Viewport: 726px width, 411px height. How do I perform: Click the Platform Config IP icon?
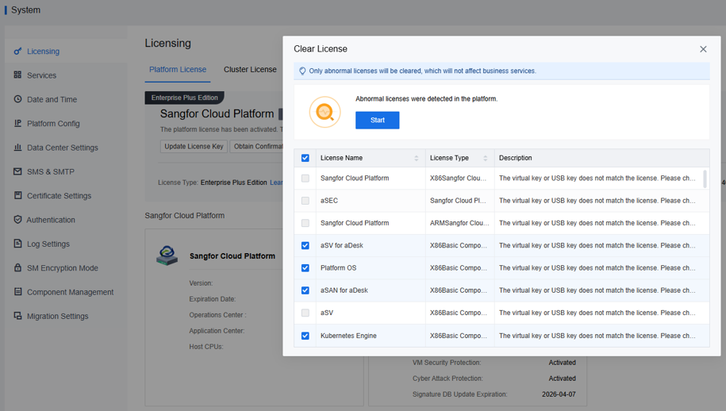click(x=17, y=123)
